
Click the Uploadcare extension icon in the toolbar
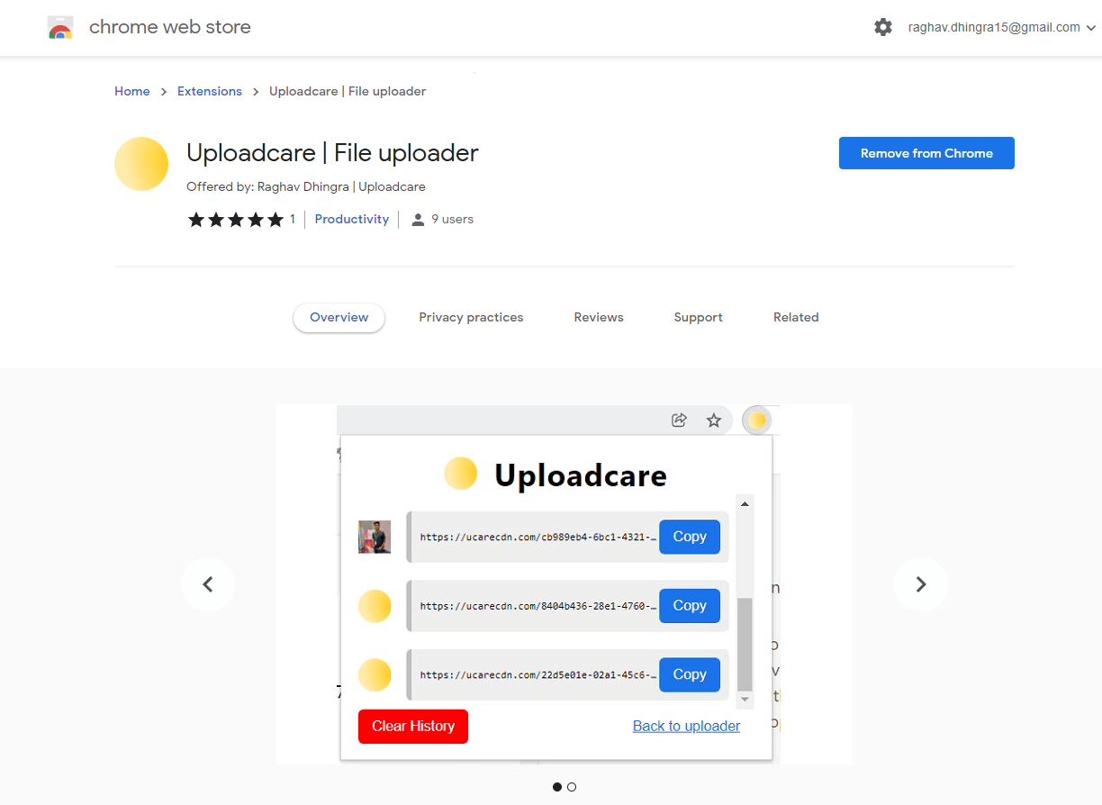pyautogui.click(x=757, y=420)
